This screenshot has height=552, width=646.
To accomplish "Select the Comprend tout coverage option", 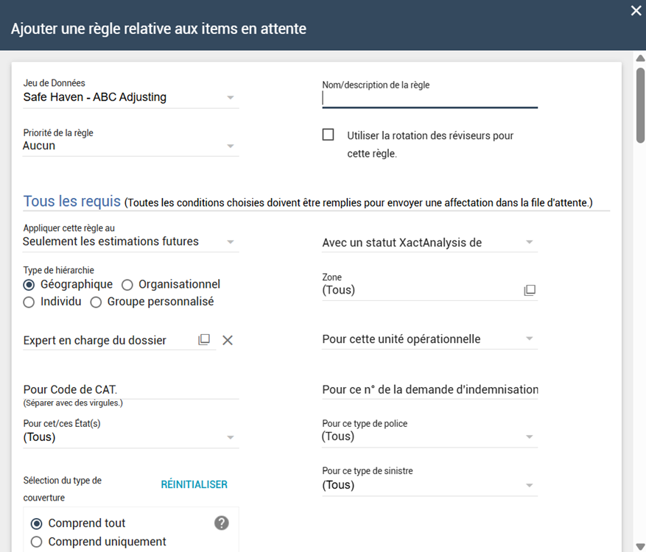I will (37, 523).
